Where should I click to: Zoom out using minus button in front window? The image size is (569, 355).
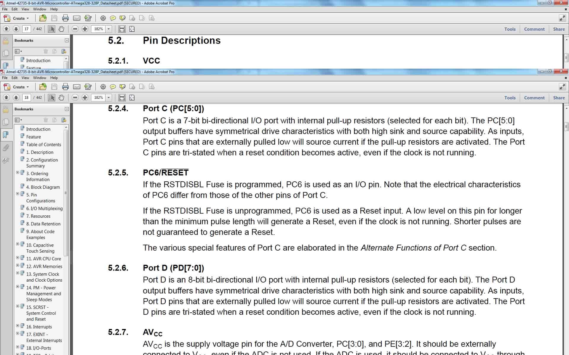coord(75,97)
